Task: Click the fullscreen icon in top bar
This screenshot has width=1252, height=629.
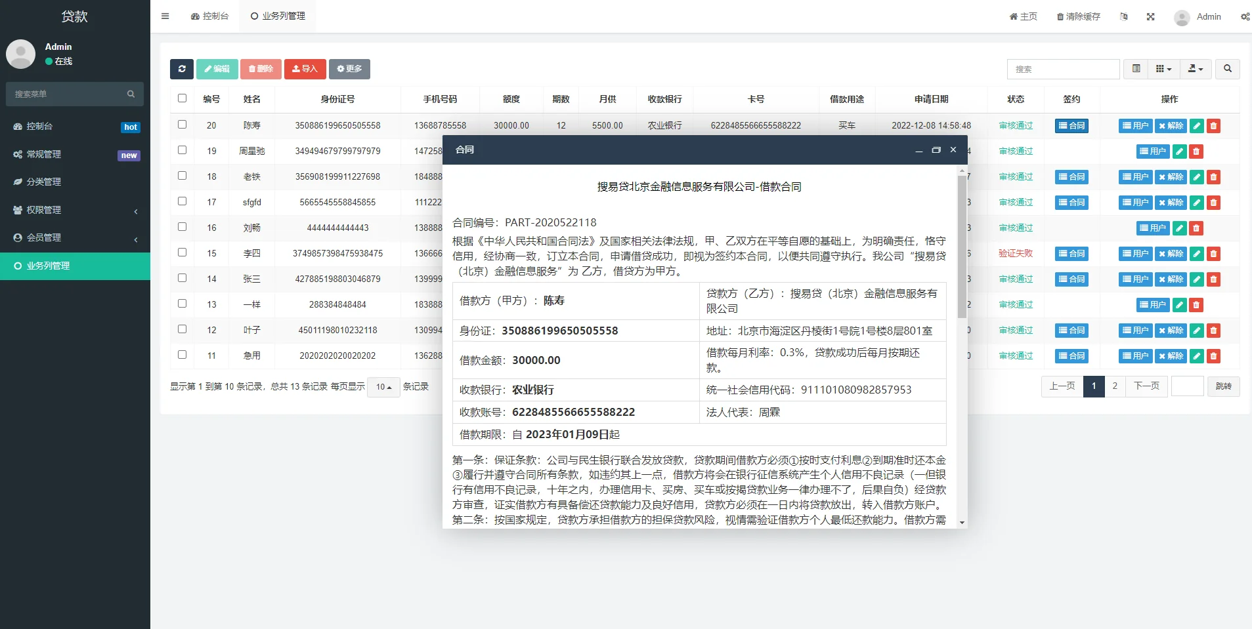Action: [1150, 17]
